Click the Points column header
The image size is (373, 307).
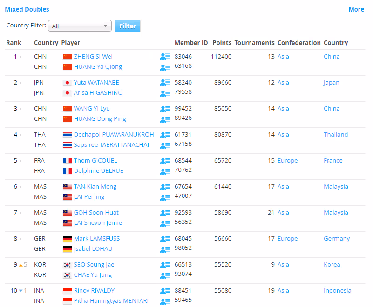(222, 43)
